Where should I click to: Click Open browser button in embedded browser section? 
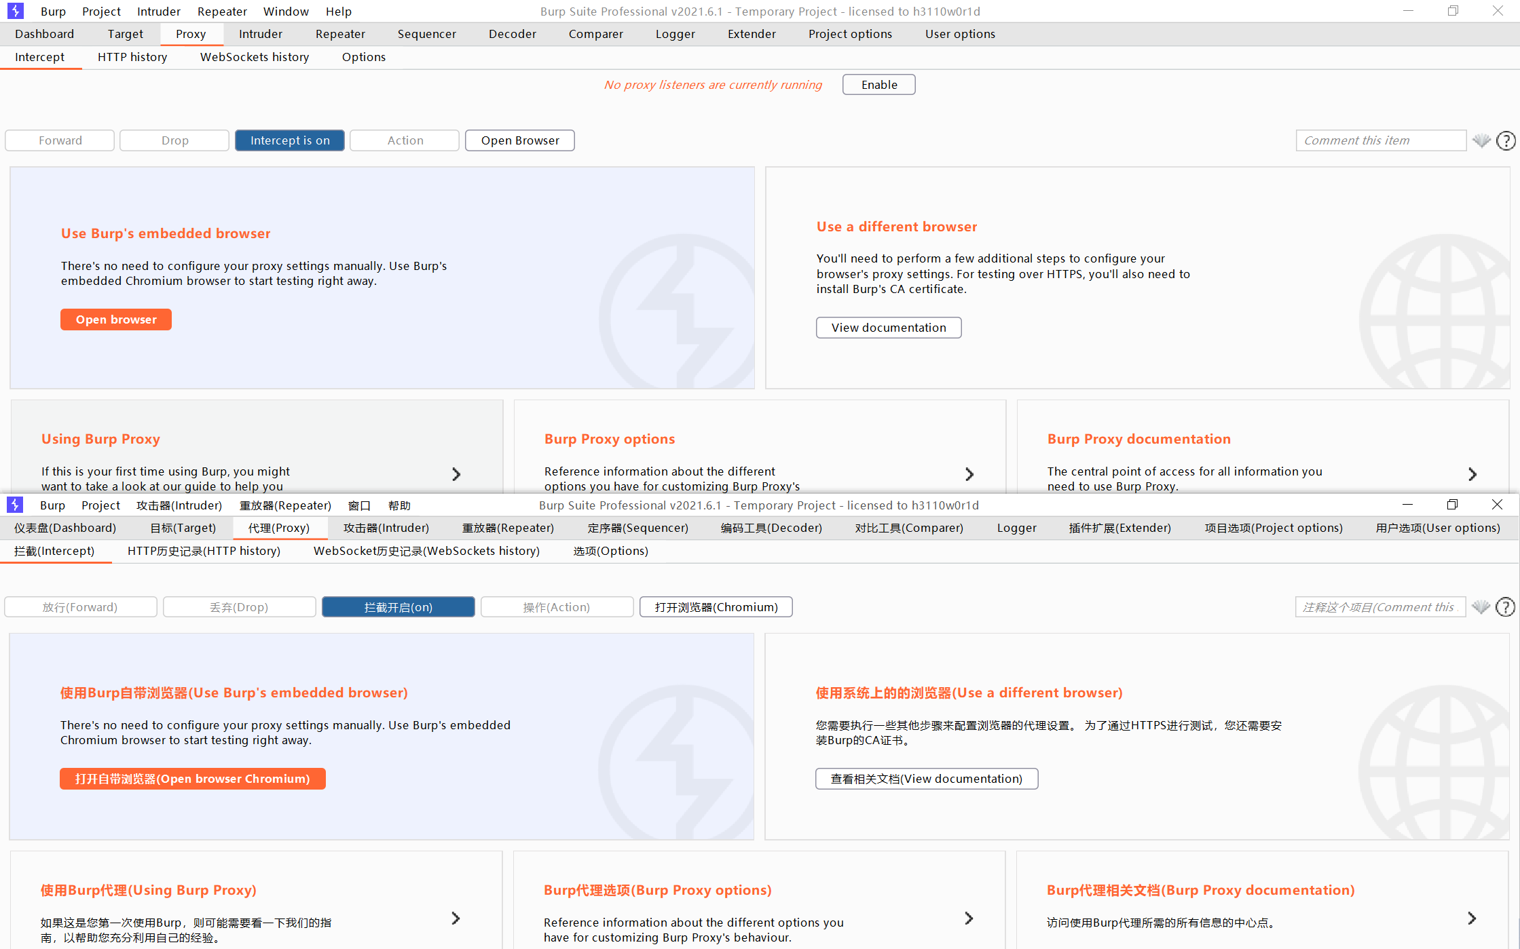pyautogui.click(x=116, y=319)
